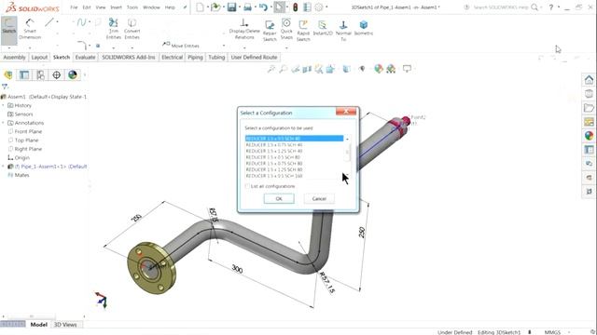Open the ConfigurationManager panel tab
The height and width of the screenshot is (335, 597).
click(x=40, y=74)
